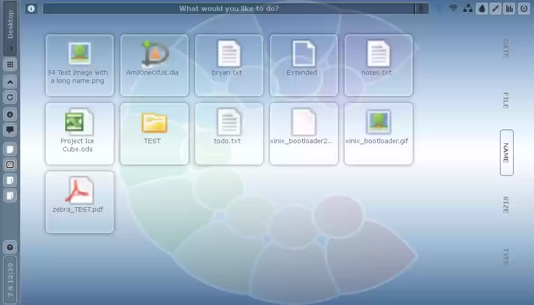
Task: Click the wired network icon
Action: (x=467, y=8)
